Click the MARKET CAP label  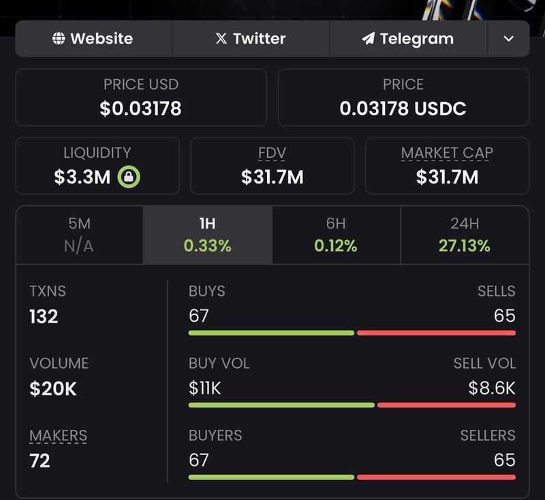(447, 153)
